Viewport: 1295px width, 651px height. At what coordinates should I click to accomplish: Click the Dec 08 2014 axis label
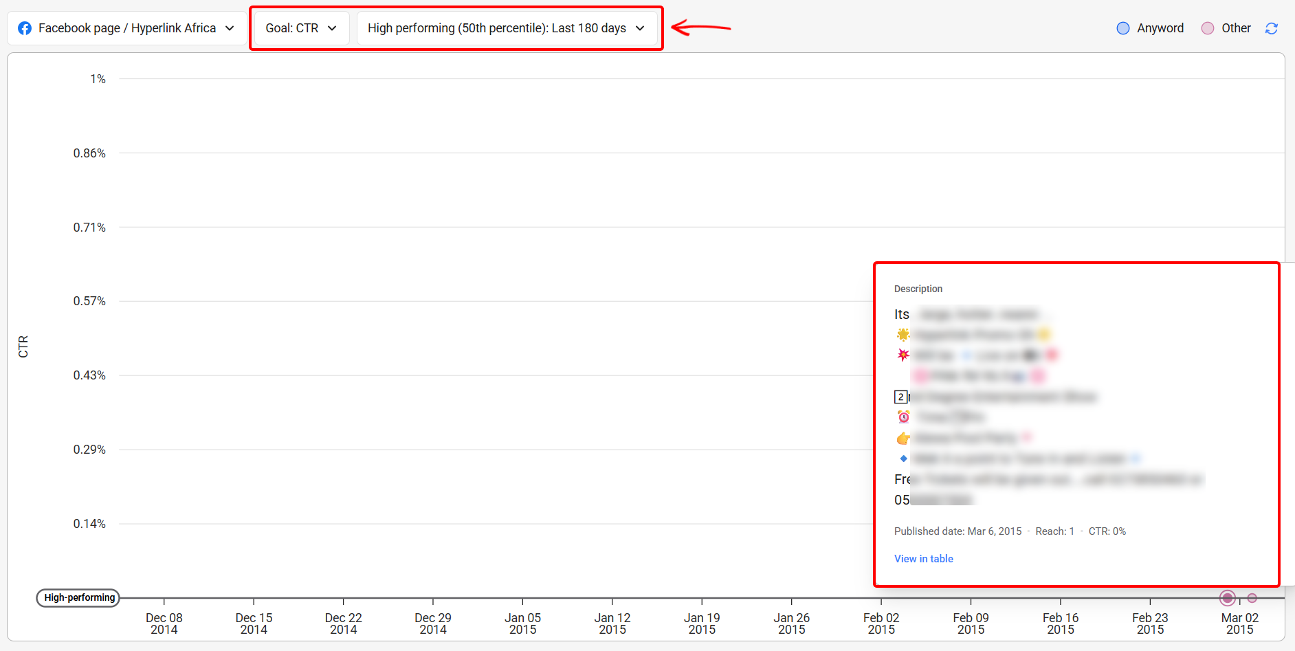click(164, 624)
